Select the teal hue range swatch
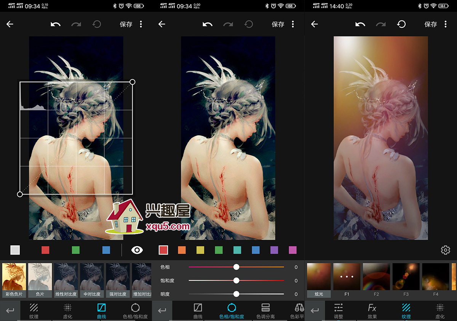This screenshot has width=457, height=321. [237, 250]
